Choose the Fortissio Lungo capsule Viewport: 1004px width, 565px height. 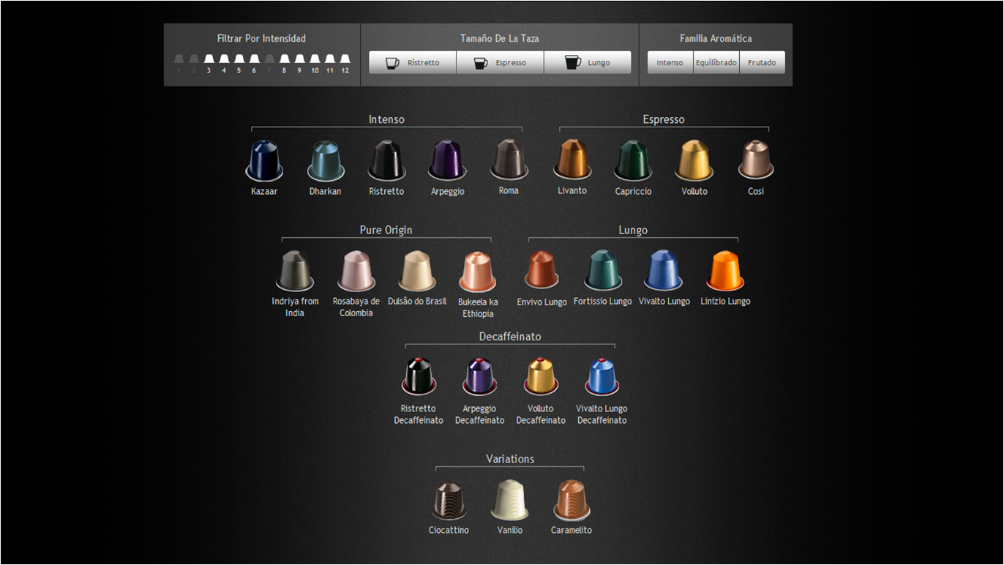pyautogui.click(x=603, y=270)
